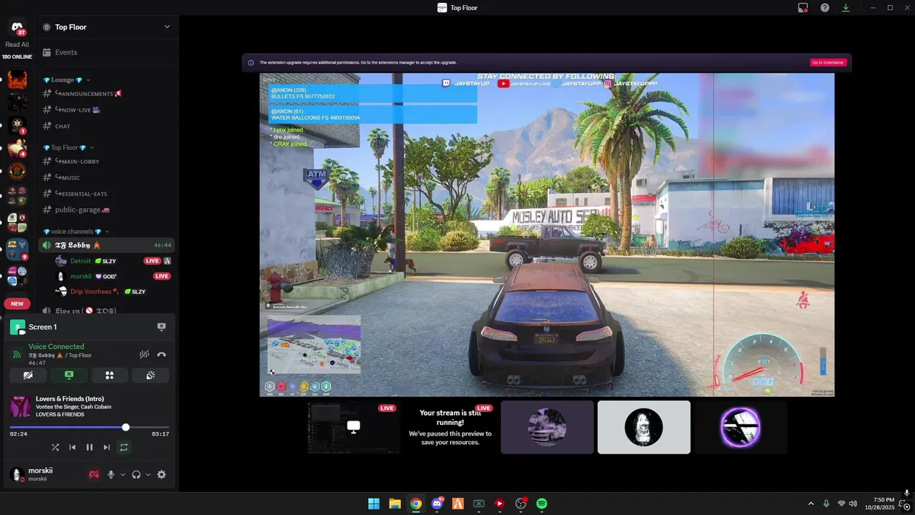The height and width of the screenshot is (515, 915).
Task: Open Windows Start menu
Action: pos(374,504)
